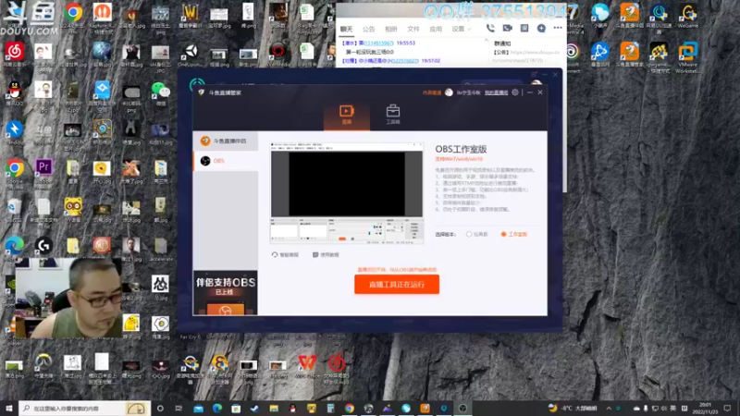Open the 工具箱 toolbox tab

[x=392, y=115]
